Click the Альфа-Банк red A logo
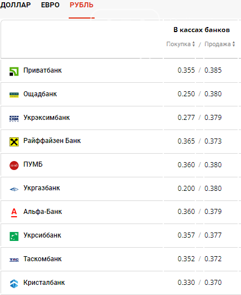 coord(14,213)
